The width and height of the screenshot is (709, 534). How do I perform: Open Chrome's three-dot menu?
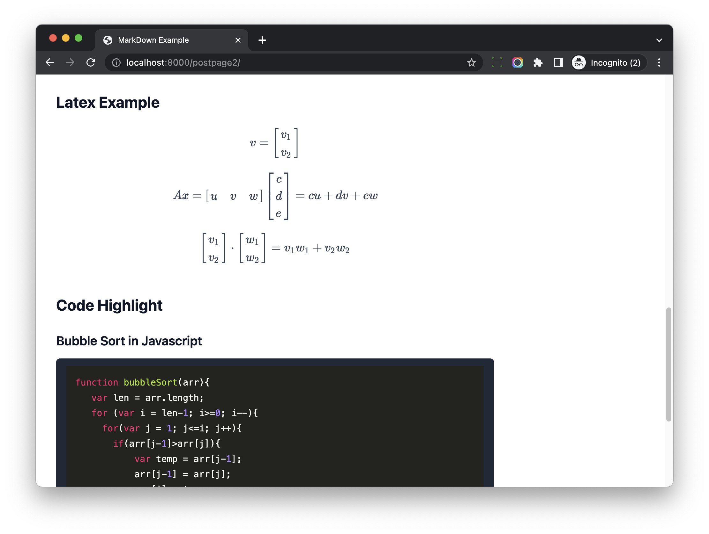[x=659, y=62]
